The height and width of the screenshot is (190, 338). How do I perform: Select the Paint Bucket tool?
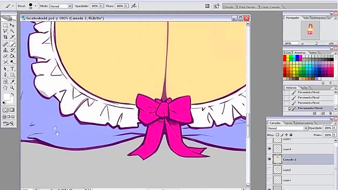click(x=12, y=56)
